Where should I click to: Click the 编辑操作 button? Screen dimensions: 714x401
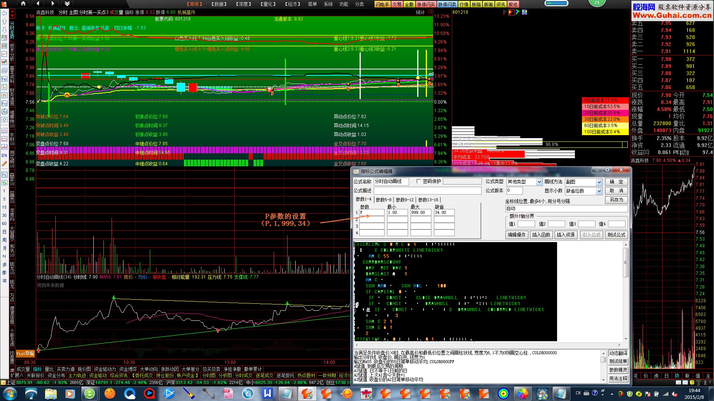pyautogui.click(x=517, y=235)
